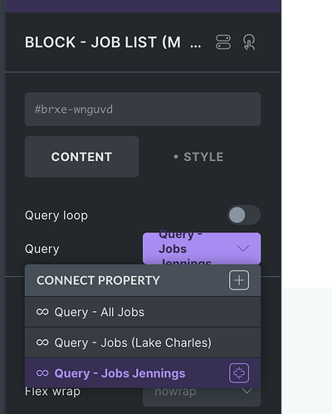This screenshot has height=414, width=332.
Task: Open the element conditions icon
Action: 223,42
